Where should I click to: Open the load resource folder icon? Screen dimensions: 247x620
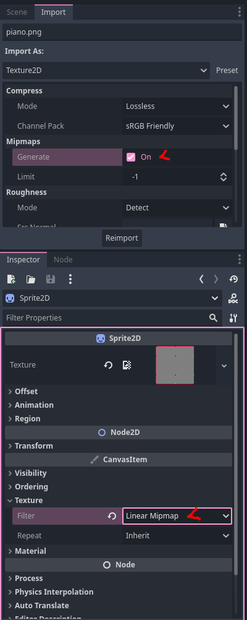31,279
